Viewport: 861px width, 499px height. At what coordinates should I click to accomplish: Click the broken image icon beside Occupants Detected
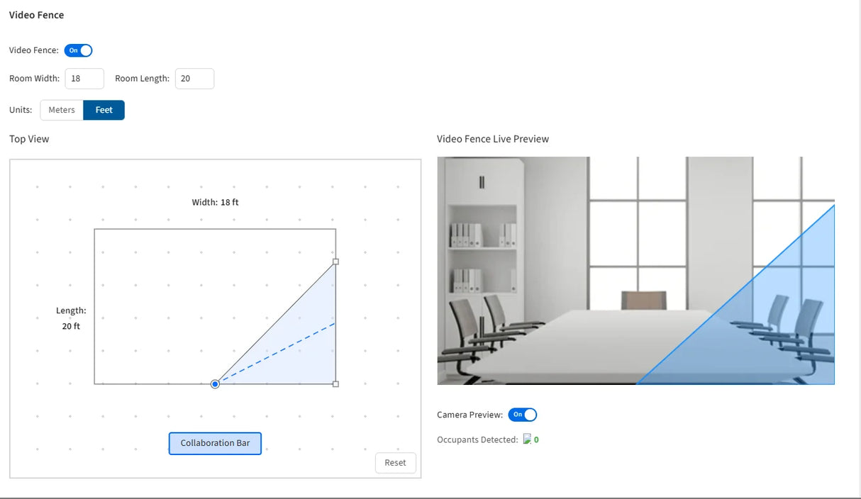click(527, 439)
